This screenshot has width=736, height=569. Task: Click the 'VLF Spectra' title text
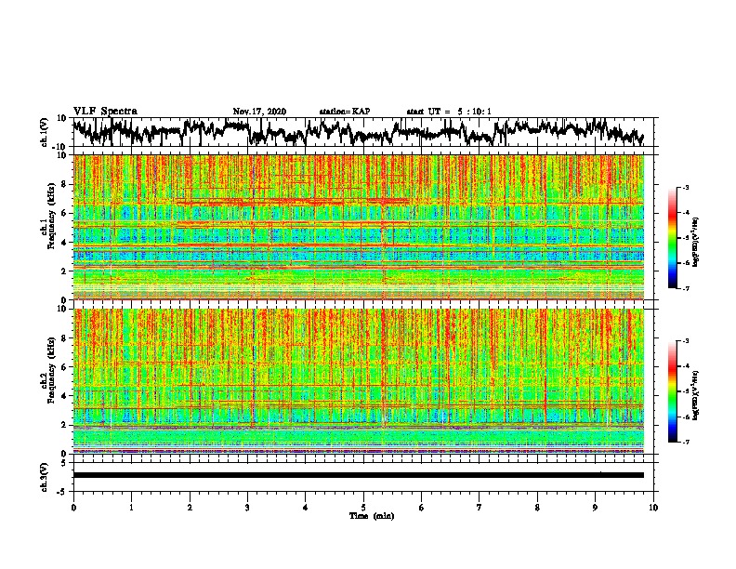[x=105, y=112]
